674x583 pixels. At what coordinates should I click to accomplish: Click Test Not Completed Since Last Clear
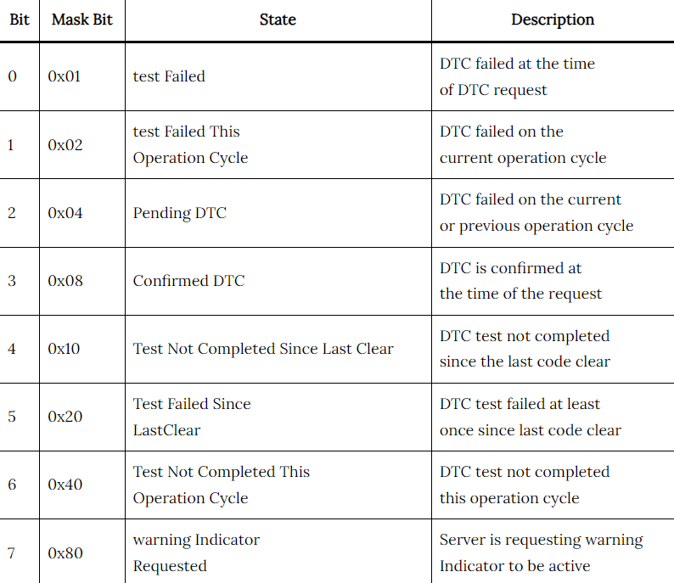tap(263, 349)
